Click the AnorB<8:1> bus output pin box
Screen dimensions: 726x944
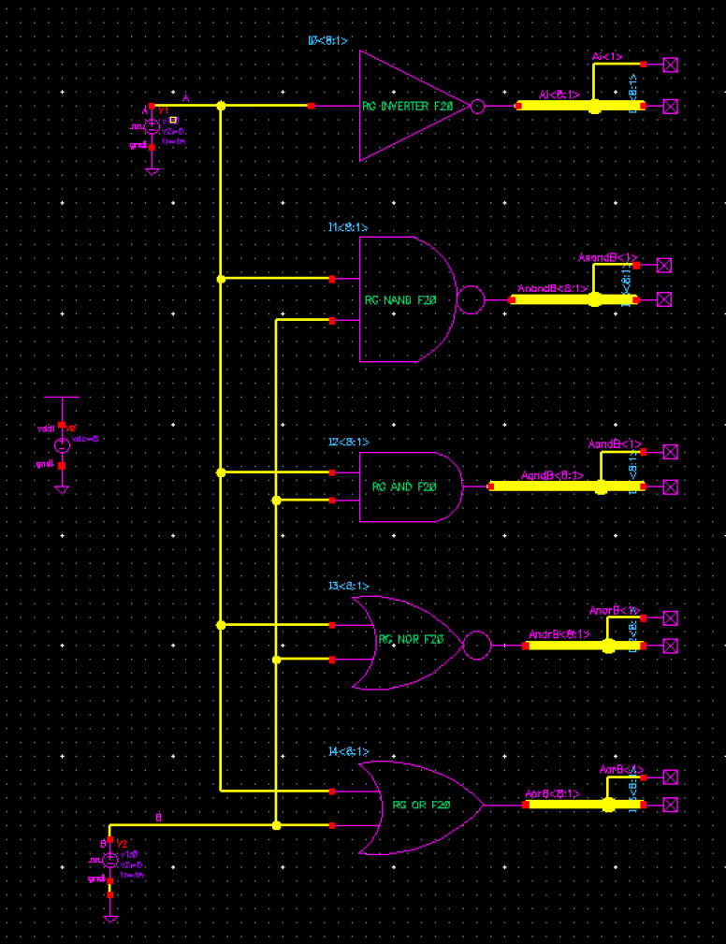coord(671,646)
